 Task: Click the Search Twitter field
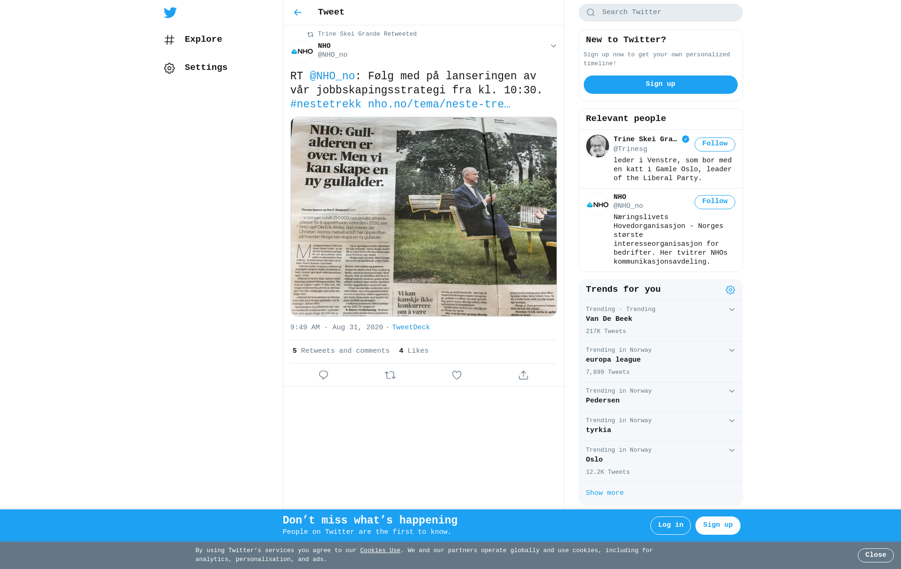click(666, 13)
